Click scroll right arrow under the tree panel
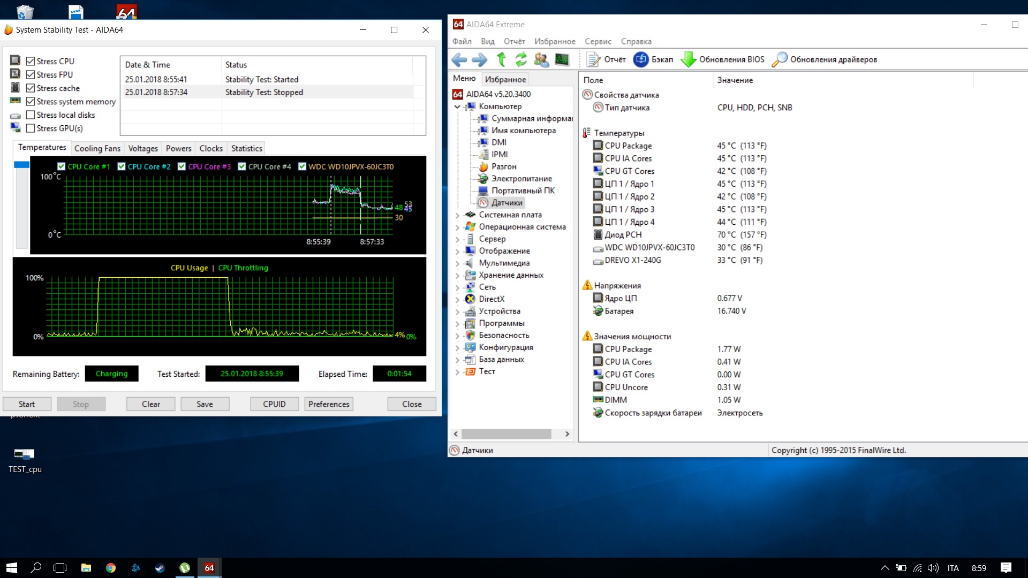 click(567, 434)
